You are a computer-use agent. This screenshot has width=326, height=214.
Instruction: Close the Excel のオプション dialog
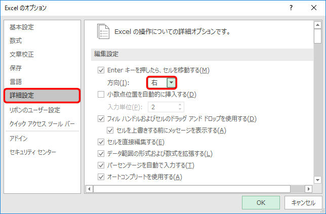pos(314,8)
